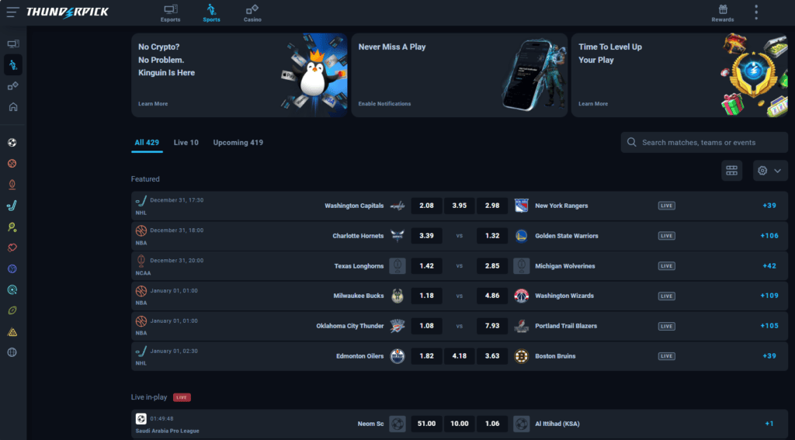
Task: Select the sidebar Sports runner icon
Action: tap(13, 65)
